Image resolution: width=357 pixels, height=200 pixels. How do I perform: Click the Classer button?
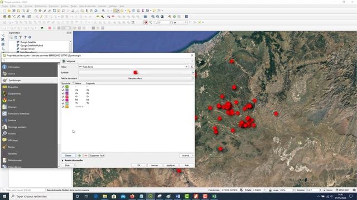point(68,156)
